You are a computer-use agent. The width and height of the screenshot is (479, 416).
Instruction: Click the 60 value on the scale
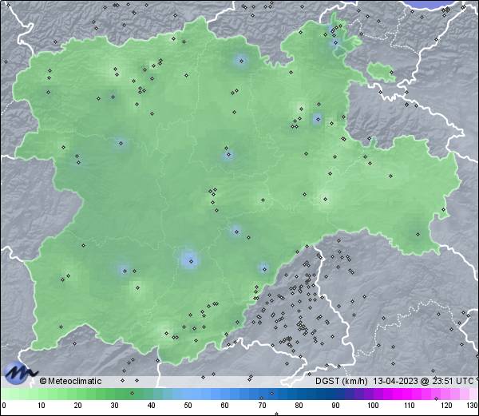pyautogui.click(x=225, y=406)
